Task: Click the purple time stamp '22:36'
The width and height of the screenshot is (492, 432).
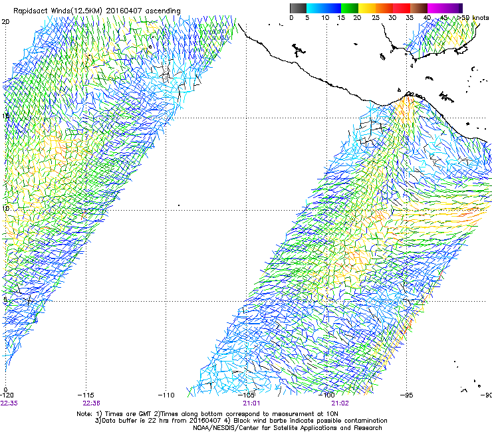Action: [x=91, y=403]
